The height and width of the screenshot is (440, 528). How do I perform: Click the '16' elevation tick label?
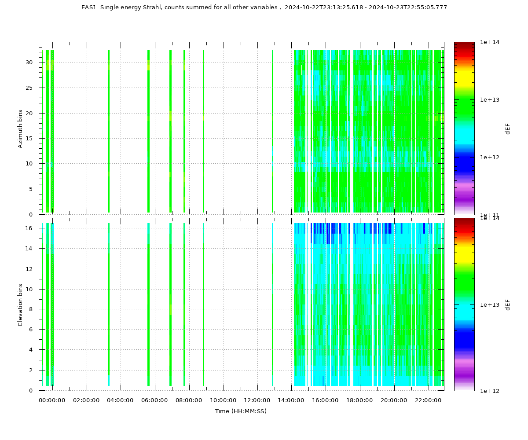pyautogui.click(x=29, y=228)
